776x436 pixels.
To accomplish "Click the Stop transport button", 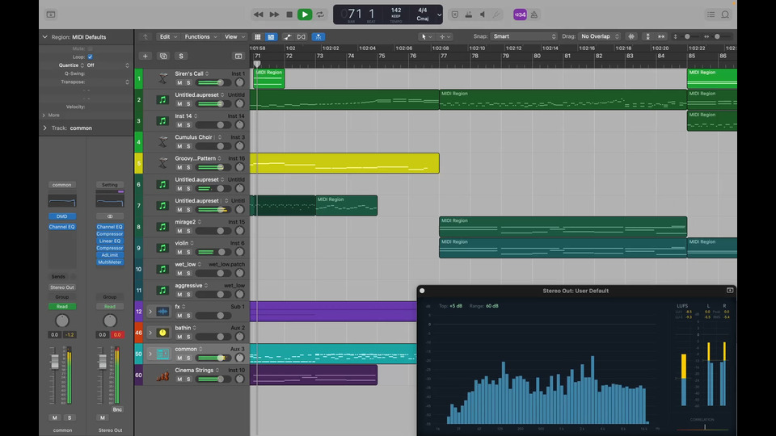I will click(289, 15).
